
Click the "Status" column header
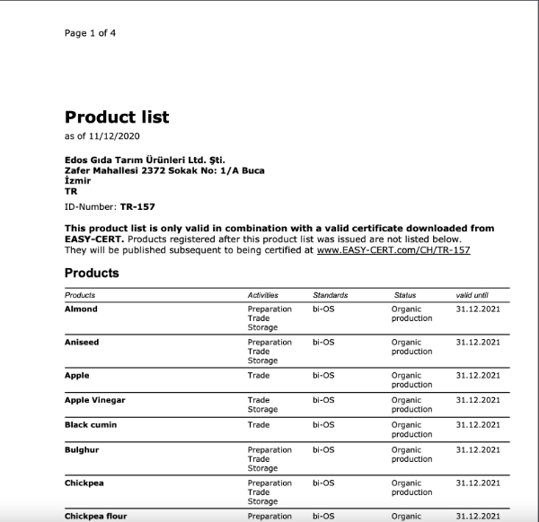405,295
